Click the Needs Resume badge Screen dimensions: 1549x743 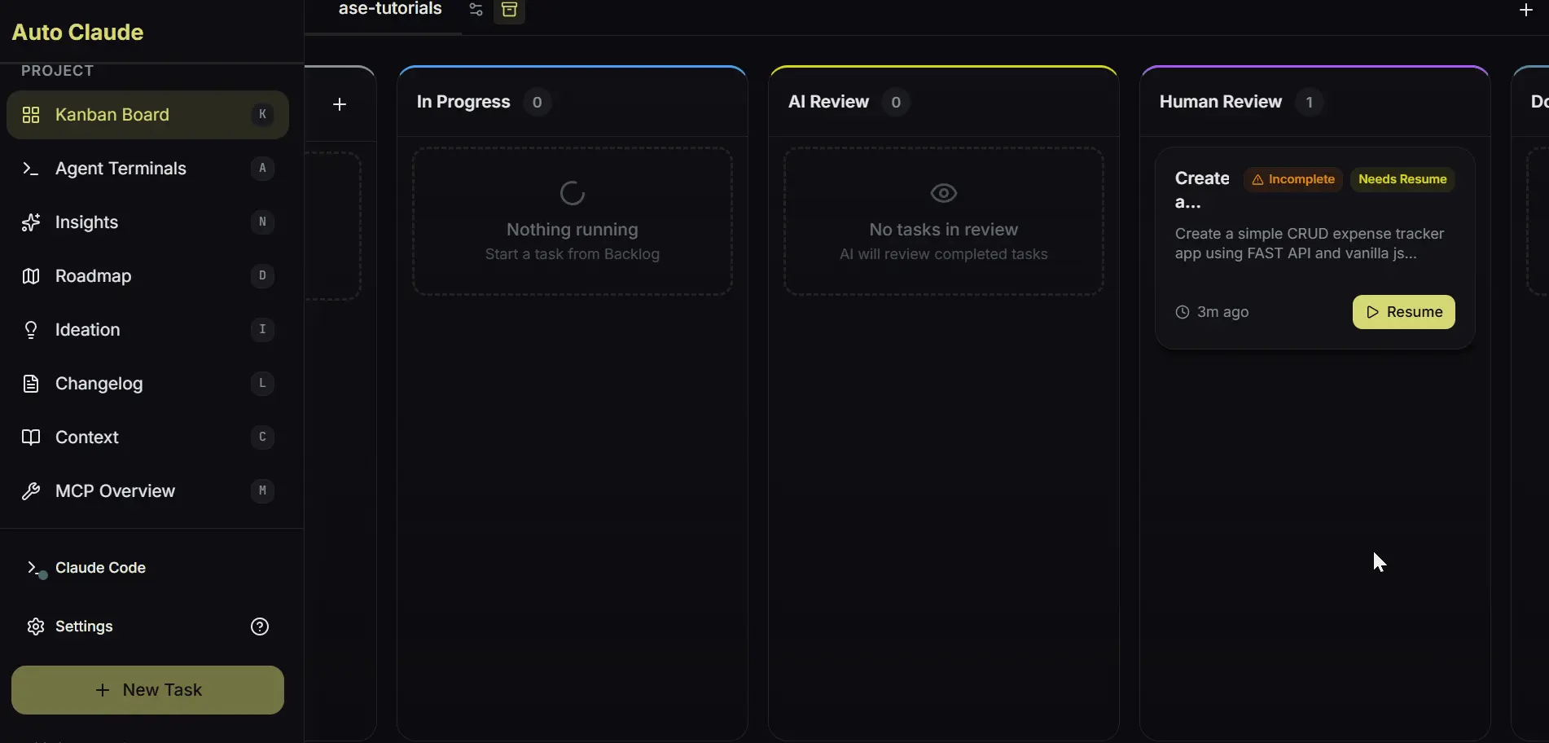pyautogui.click(x=1402, y=179)
